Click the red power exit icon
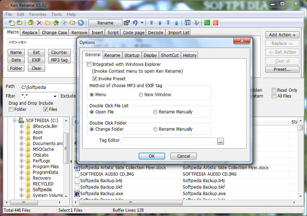 [x=216, y=23]
